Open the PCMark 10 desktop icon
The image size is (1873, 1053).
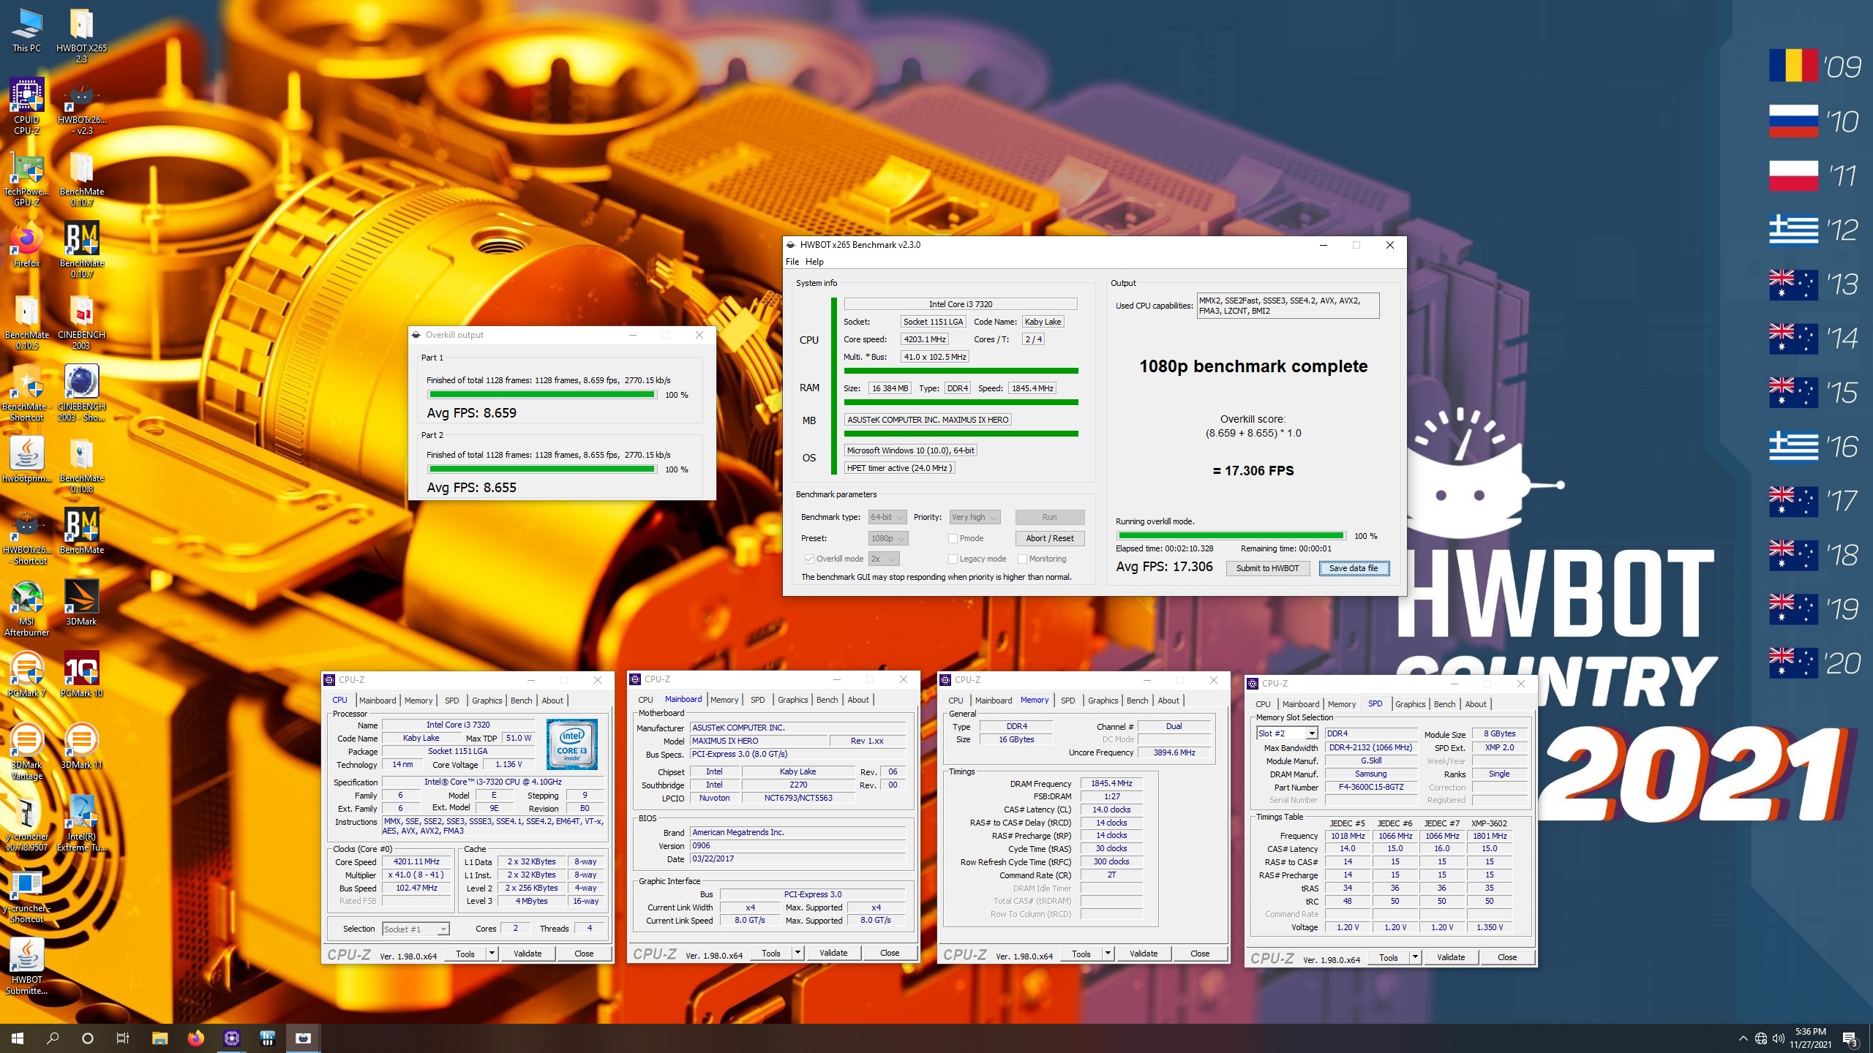[x=81, y=673]
